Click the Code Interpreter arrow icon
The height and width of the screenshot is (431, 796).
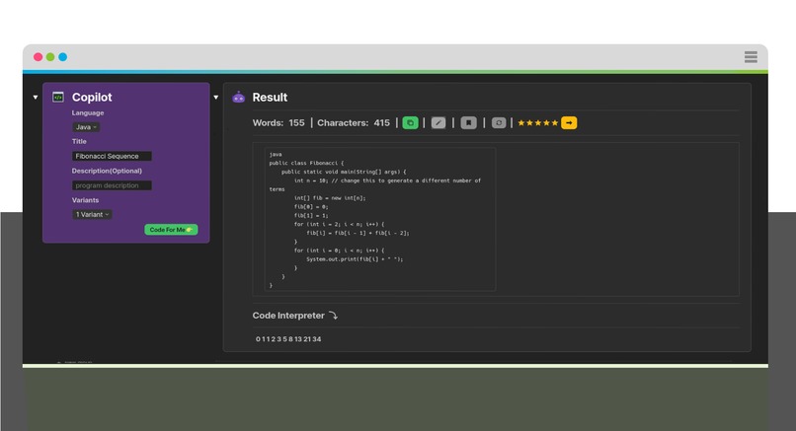pos(333,316)
